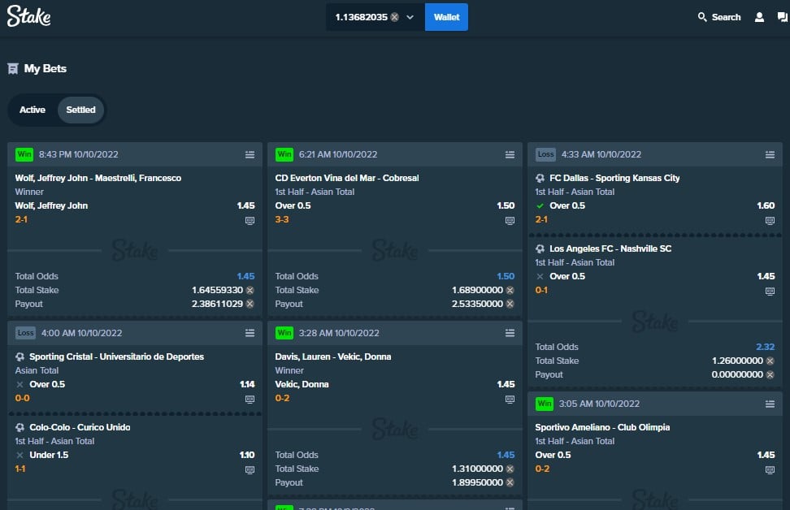The width and height of the screenshot is (790, 510).
Task: Click the score 3-3
Action: click(282, 219)
